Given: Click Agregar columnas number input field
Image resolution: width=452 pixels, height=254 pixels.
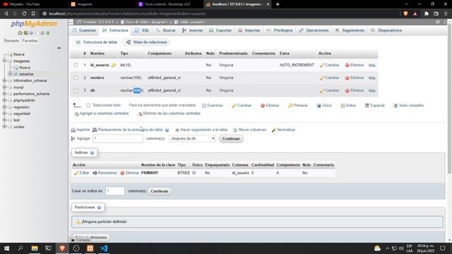Looking at the screenshot, I should coord(118,138).
